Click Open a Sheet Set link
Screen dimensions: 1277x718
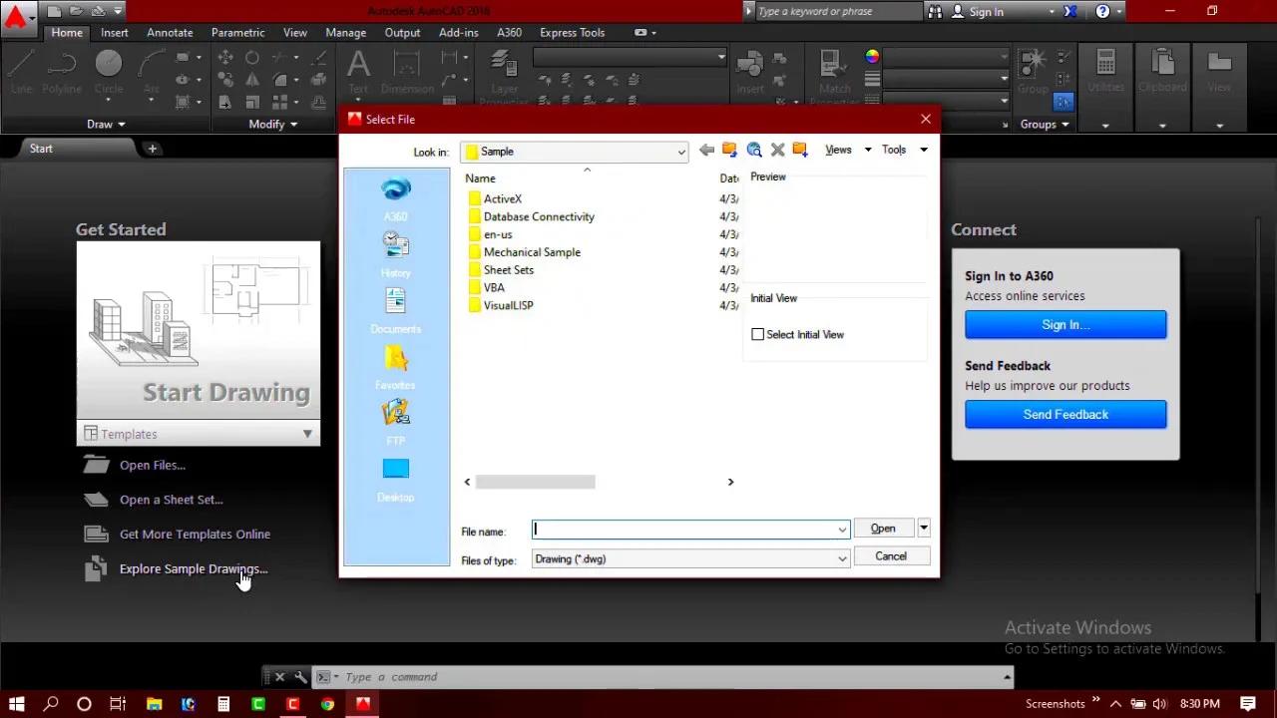coord(171,500)
